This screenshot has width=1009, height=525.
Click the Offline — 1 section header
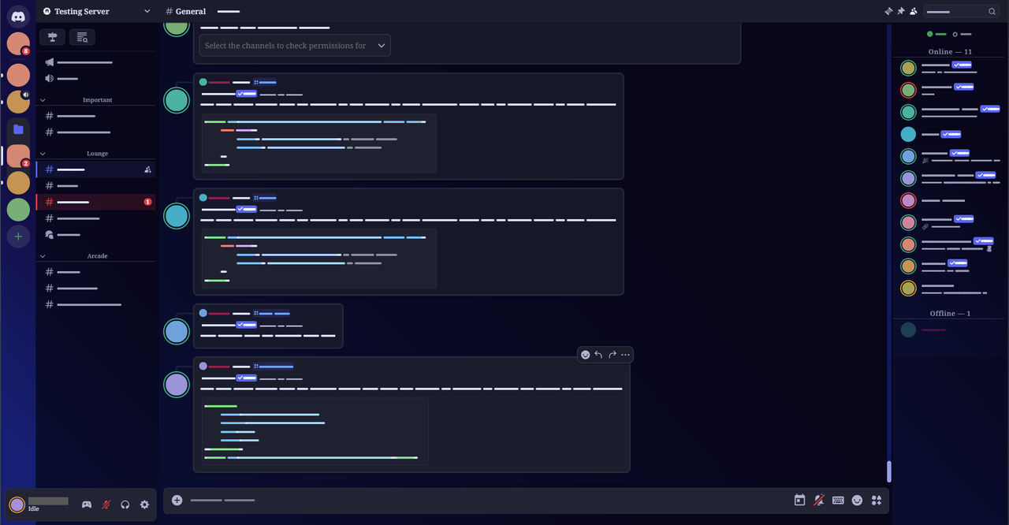(950, 313)
